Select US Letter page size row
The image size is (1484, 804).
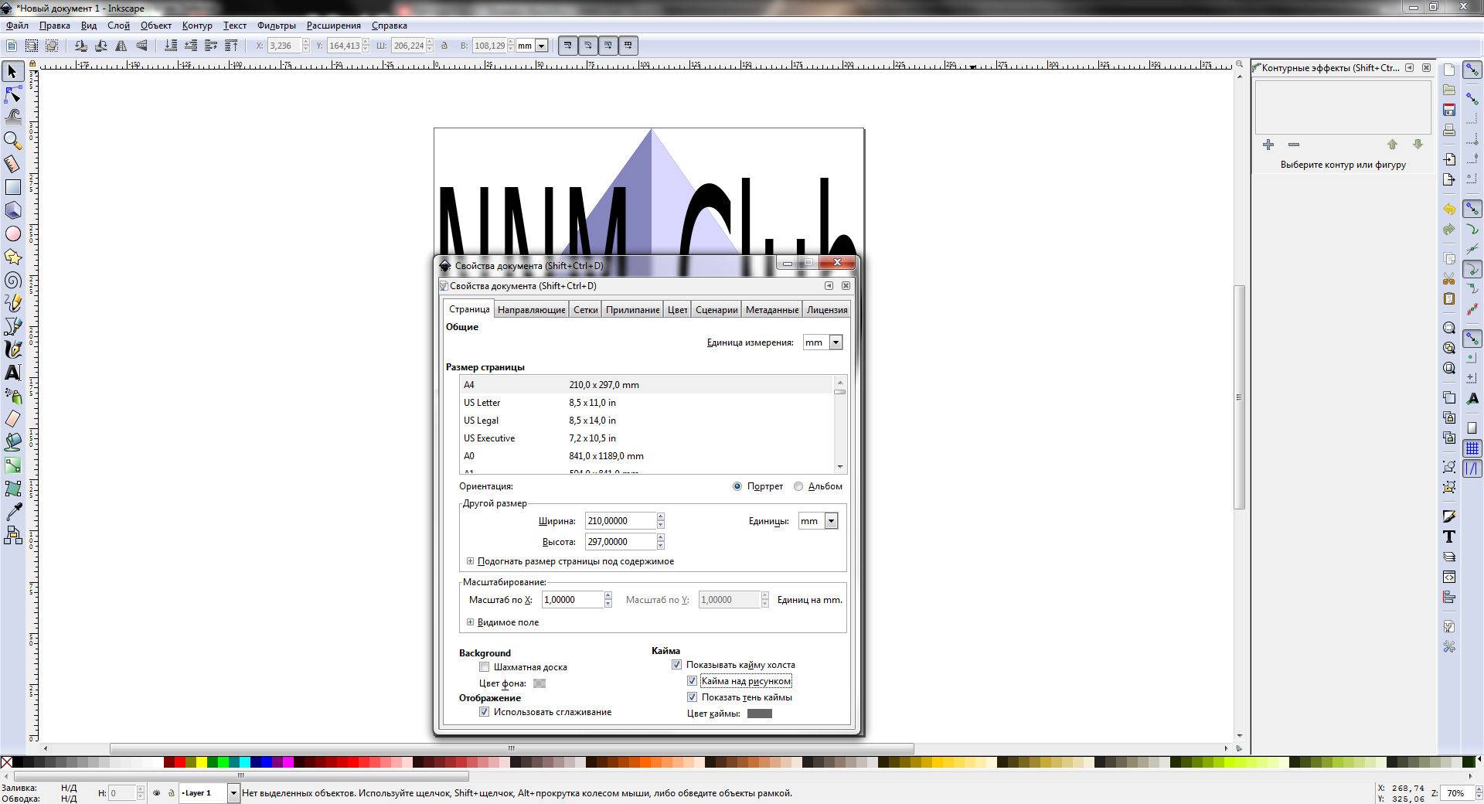click(647, 403)
